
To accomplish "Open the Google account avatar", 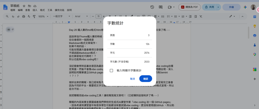I will (x=253, y=7).
